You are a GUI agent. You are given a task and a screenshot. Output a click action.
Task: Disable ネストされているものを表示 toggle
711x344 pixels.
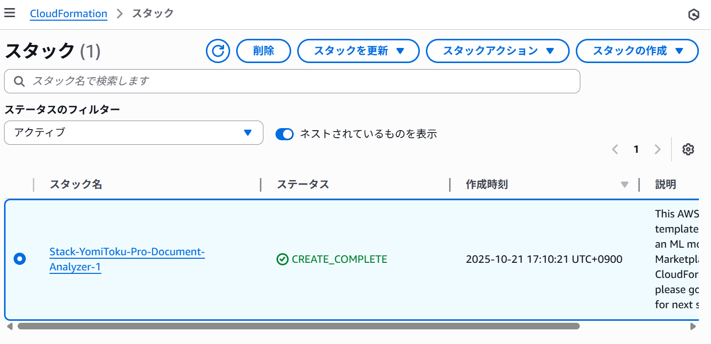point(285,134)
